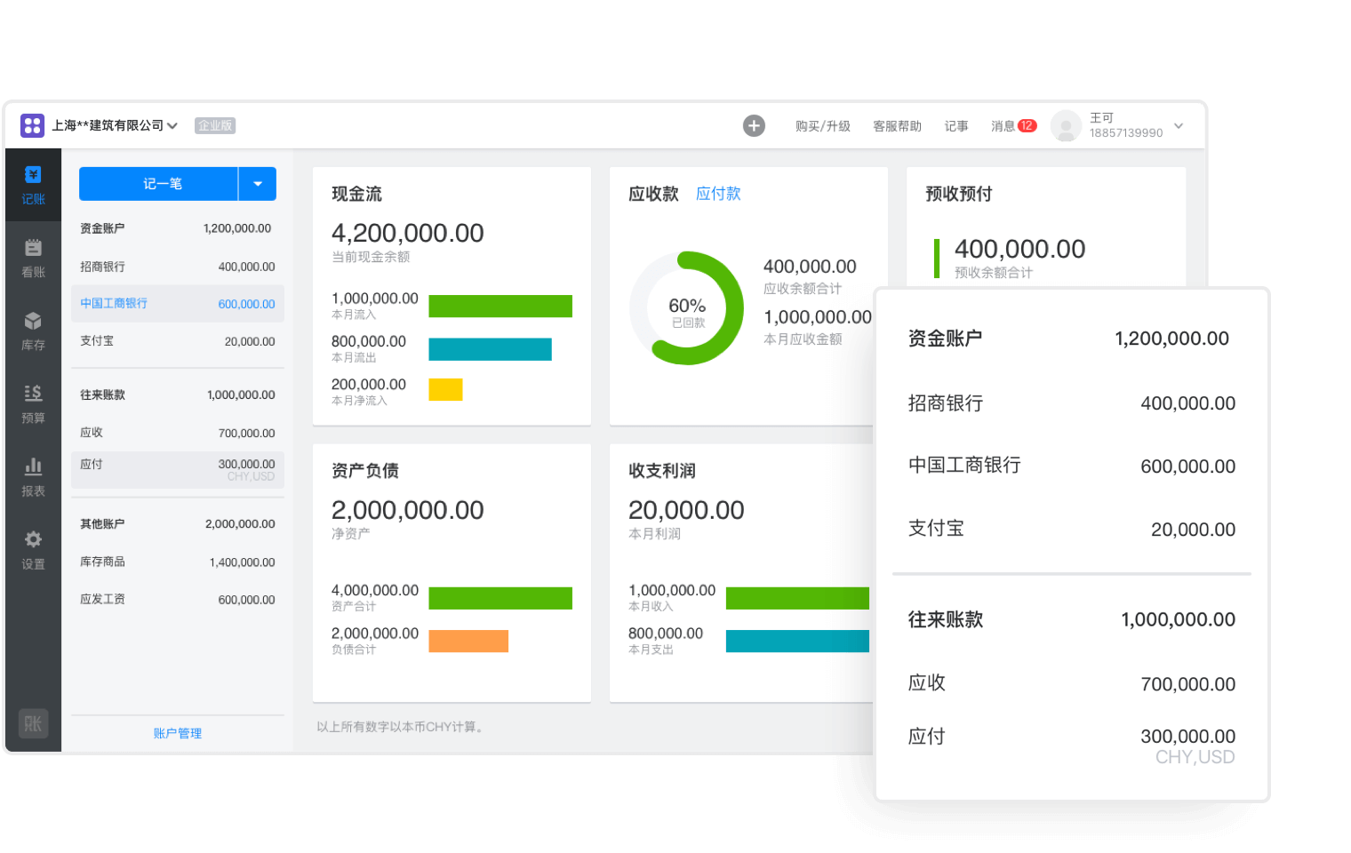Click the 客服帮助 menu item
Image resolution: width=1351 pixels, height=853 pixels.
coord(897,126)
